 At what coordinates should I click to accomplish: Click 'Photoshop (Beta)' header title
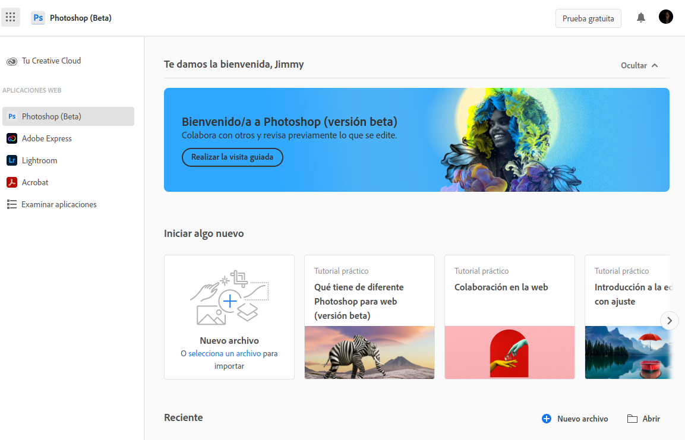tap(80, 18)
